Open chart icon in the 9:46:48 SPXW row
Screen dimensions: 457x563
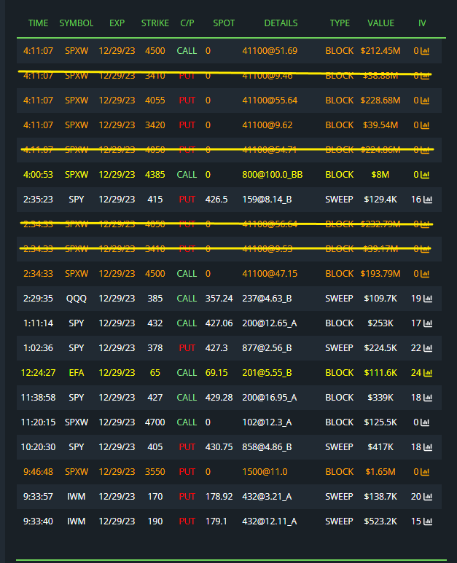[x=425, y=472]
